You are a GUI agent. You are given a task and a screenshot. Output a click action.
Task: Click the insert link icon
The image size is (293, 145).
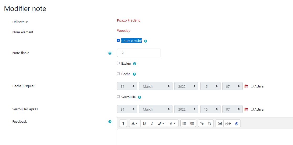(x=202, y=123)
